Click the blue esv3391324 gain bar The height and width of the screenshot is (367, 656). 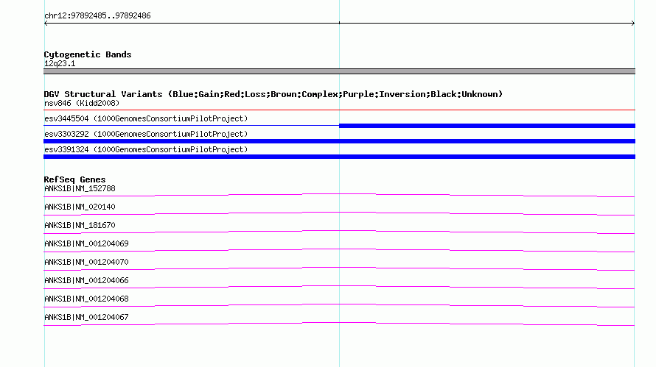coord(339,157)
